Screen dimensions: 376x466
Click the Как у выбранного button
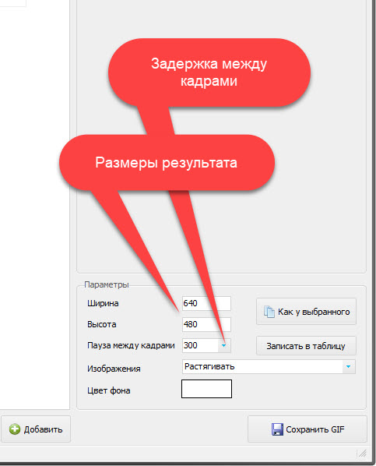coord(306,312)
